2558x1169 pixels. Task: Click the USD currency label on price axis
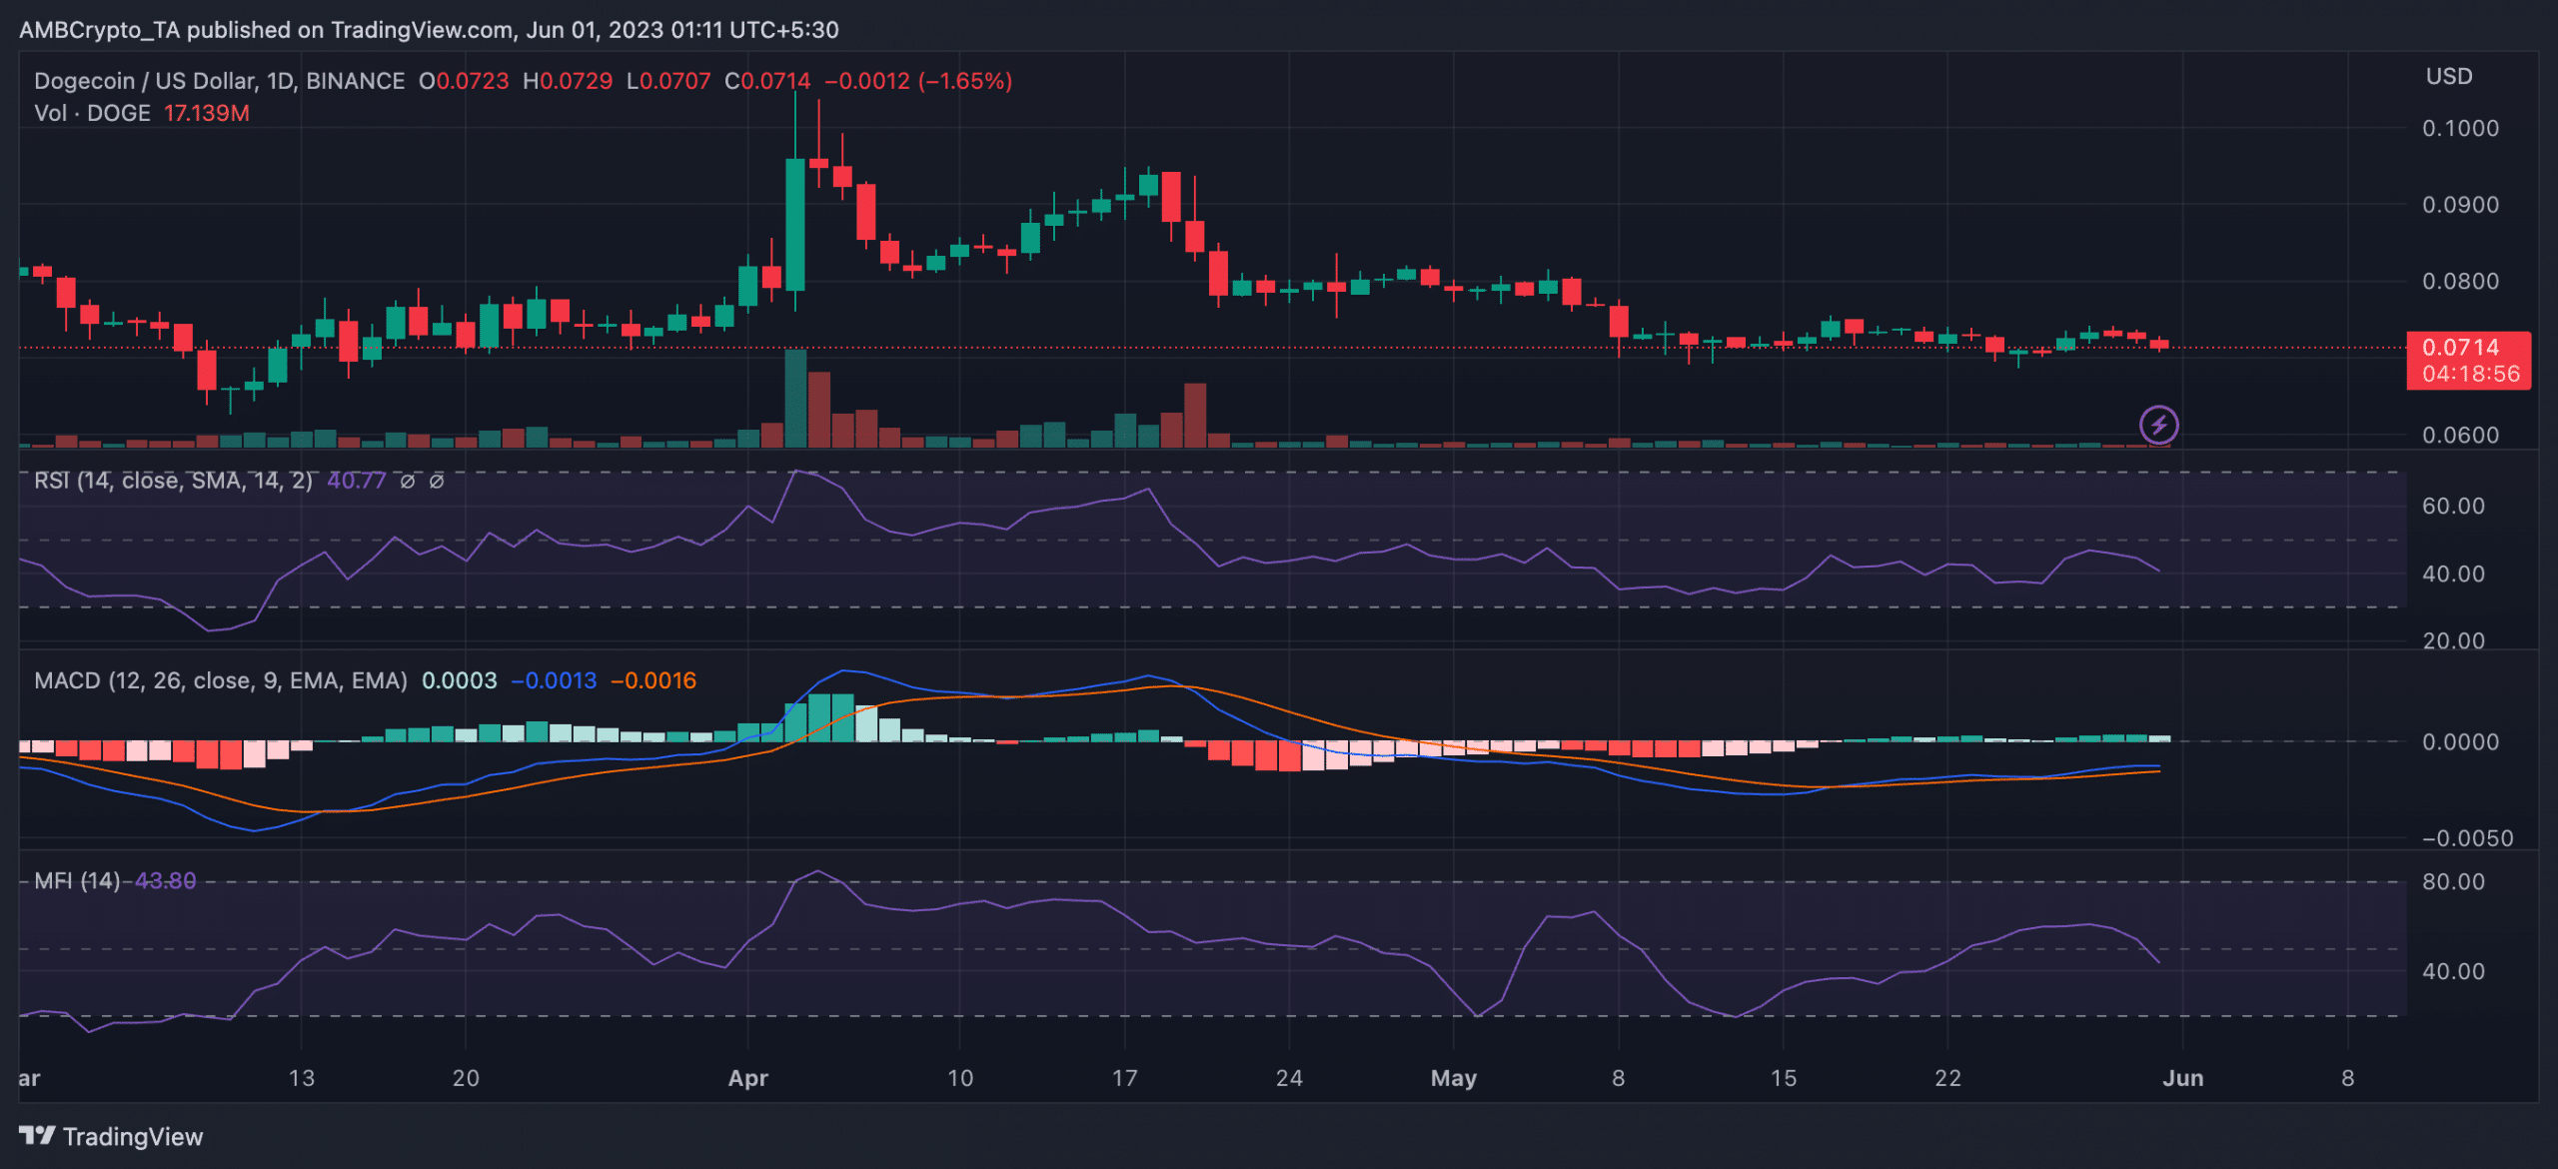(x=2449, y=76)
